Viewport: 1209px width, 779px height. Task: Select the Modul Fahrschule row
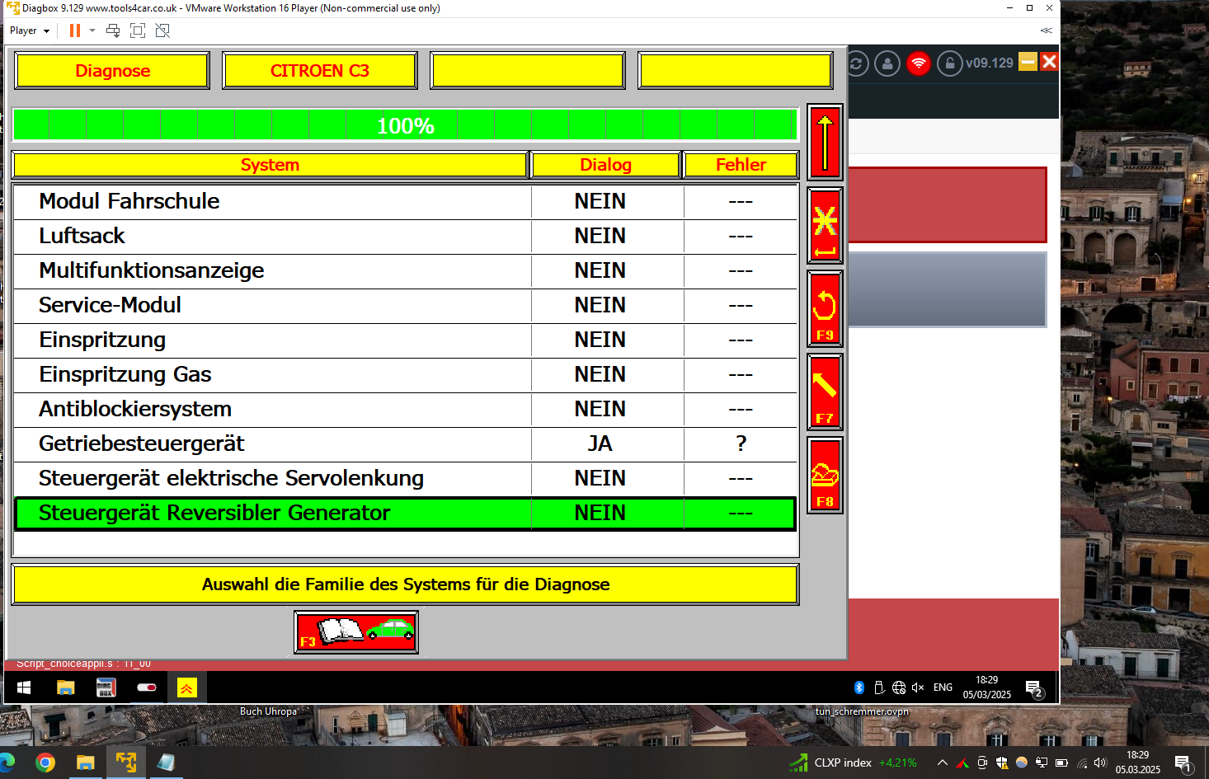point(406,202)
